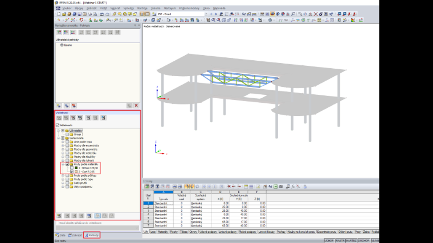Open the ZS1 - Dead load case dropdown
The height and width of the screenshot is (243, 433).
pyautogui.click(x=206, y=14)
